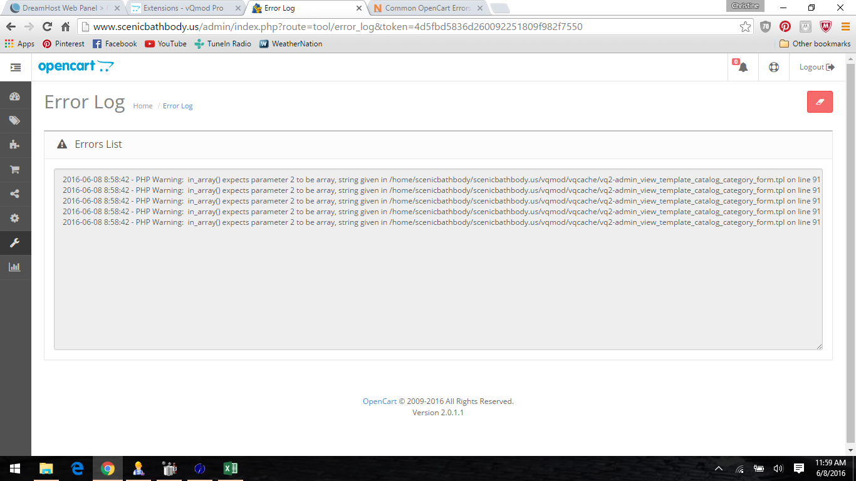Go to Home breadcrumb link
The width and height of the screenshot is (856, 481).
pyautogui.click(x=143, y=106)
